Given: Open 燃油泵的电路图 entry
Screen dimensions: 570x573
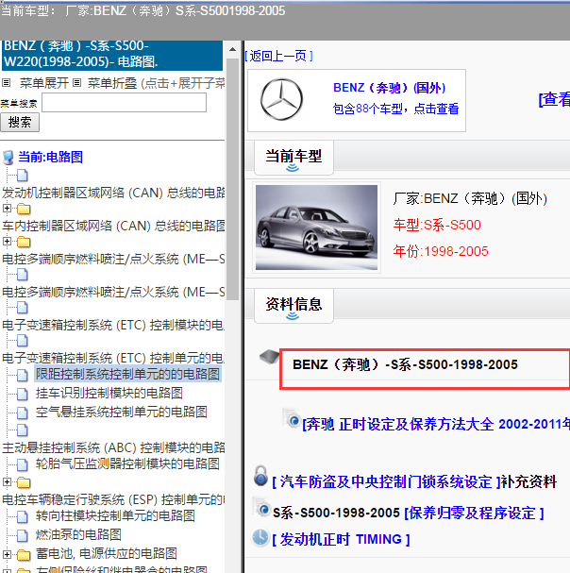Looking at the screenshot, I should 78,535.
